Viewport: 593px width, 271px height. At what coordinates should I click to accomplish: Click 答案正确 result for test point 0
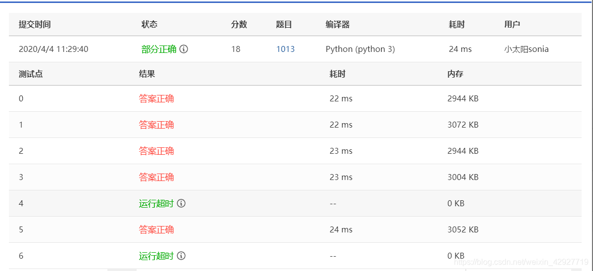tap(156, 98)
